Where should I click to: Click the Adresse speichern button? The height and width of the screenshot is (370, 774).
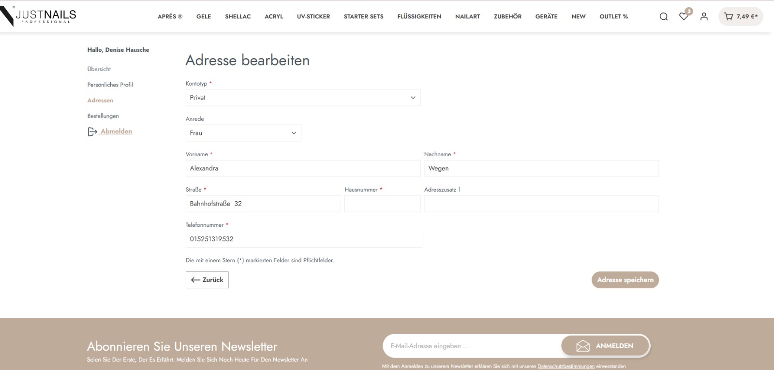click(625, 280)
